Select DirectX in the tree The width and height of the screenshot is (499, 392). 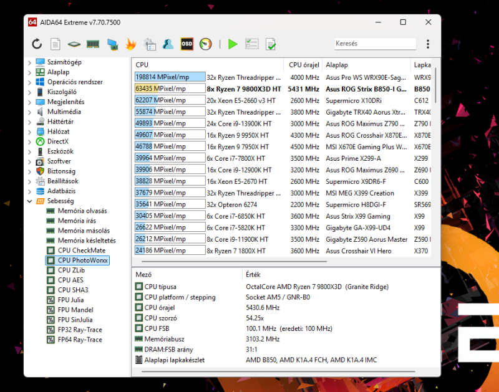tap(57, 141)
